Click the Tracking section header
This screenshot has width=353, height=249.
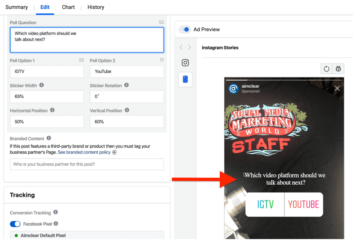[23, 195]
